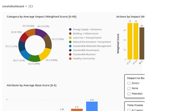Select the Sustainable Business legend entry
This screenshot has width=178, height=111.
(x=84, y=54)
